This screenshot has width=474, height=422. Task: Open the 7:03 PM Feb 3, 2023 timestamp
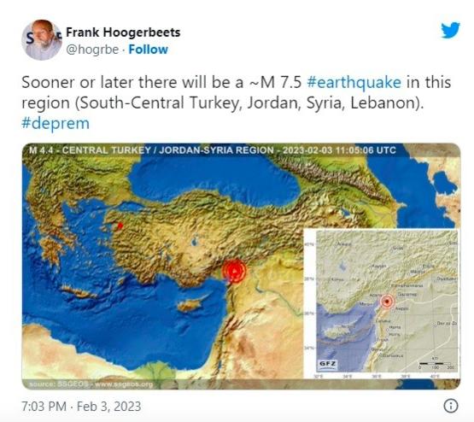[x=81, y=407]
